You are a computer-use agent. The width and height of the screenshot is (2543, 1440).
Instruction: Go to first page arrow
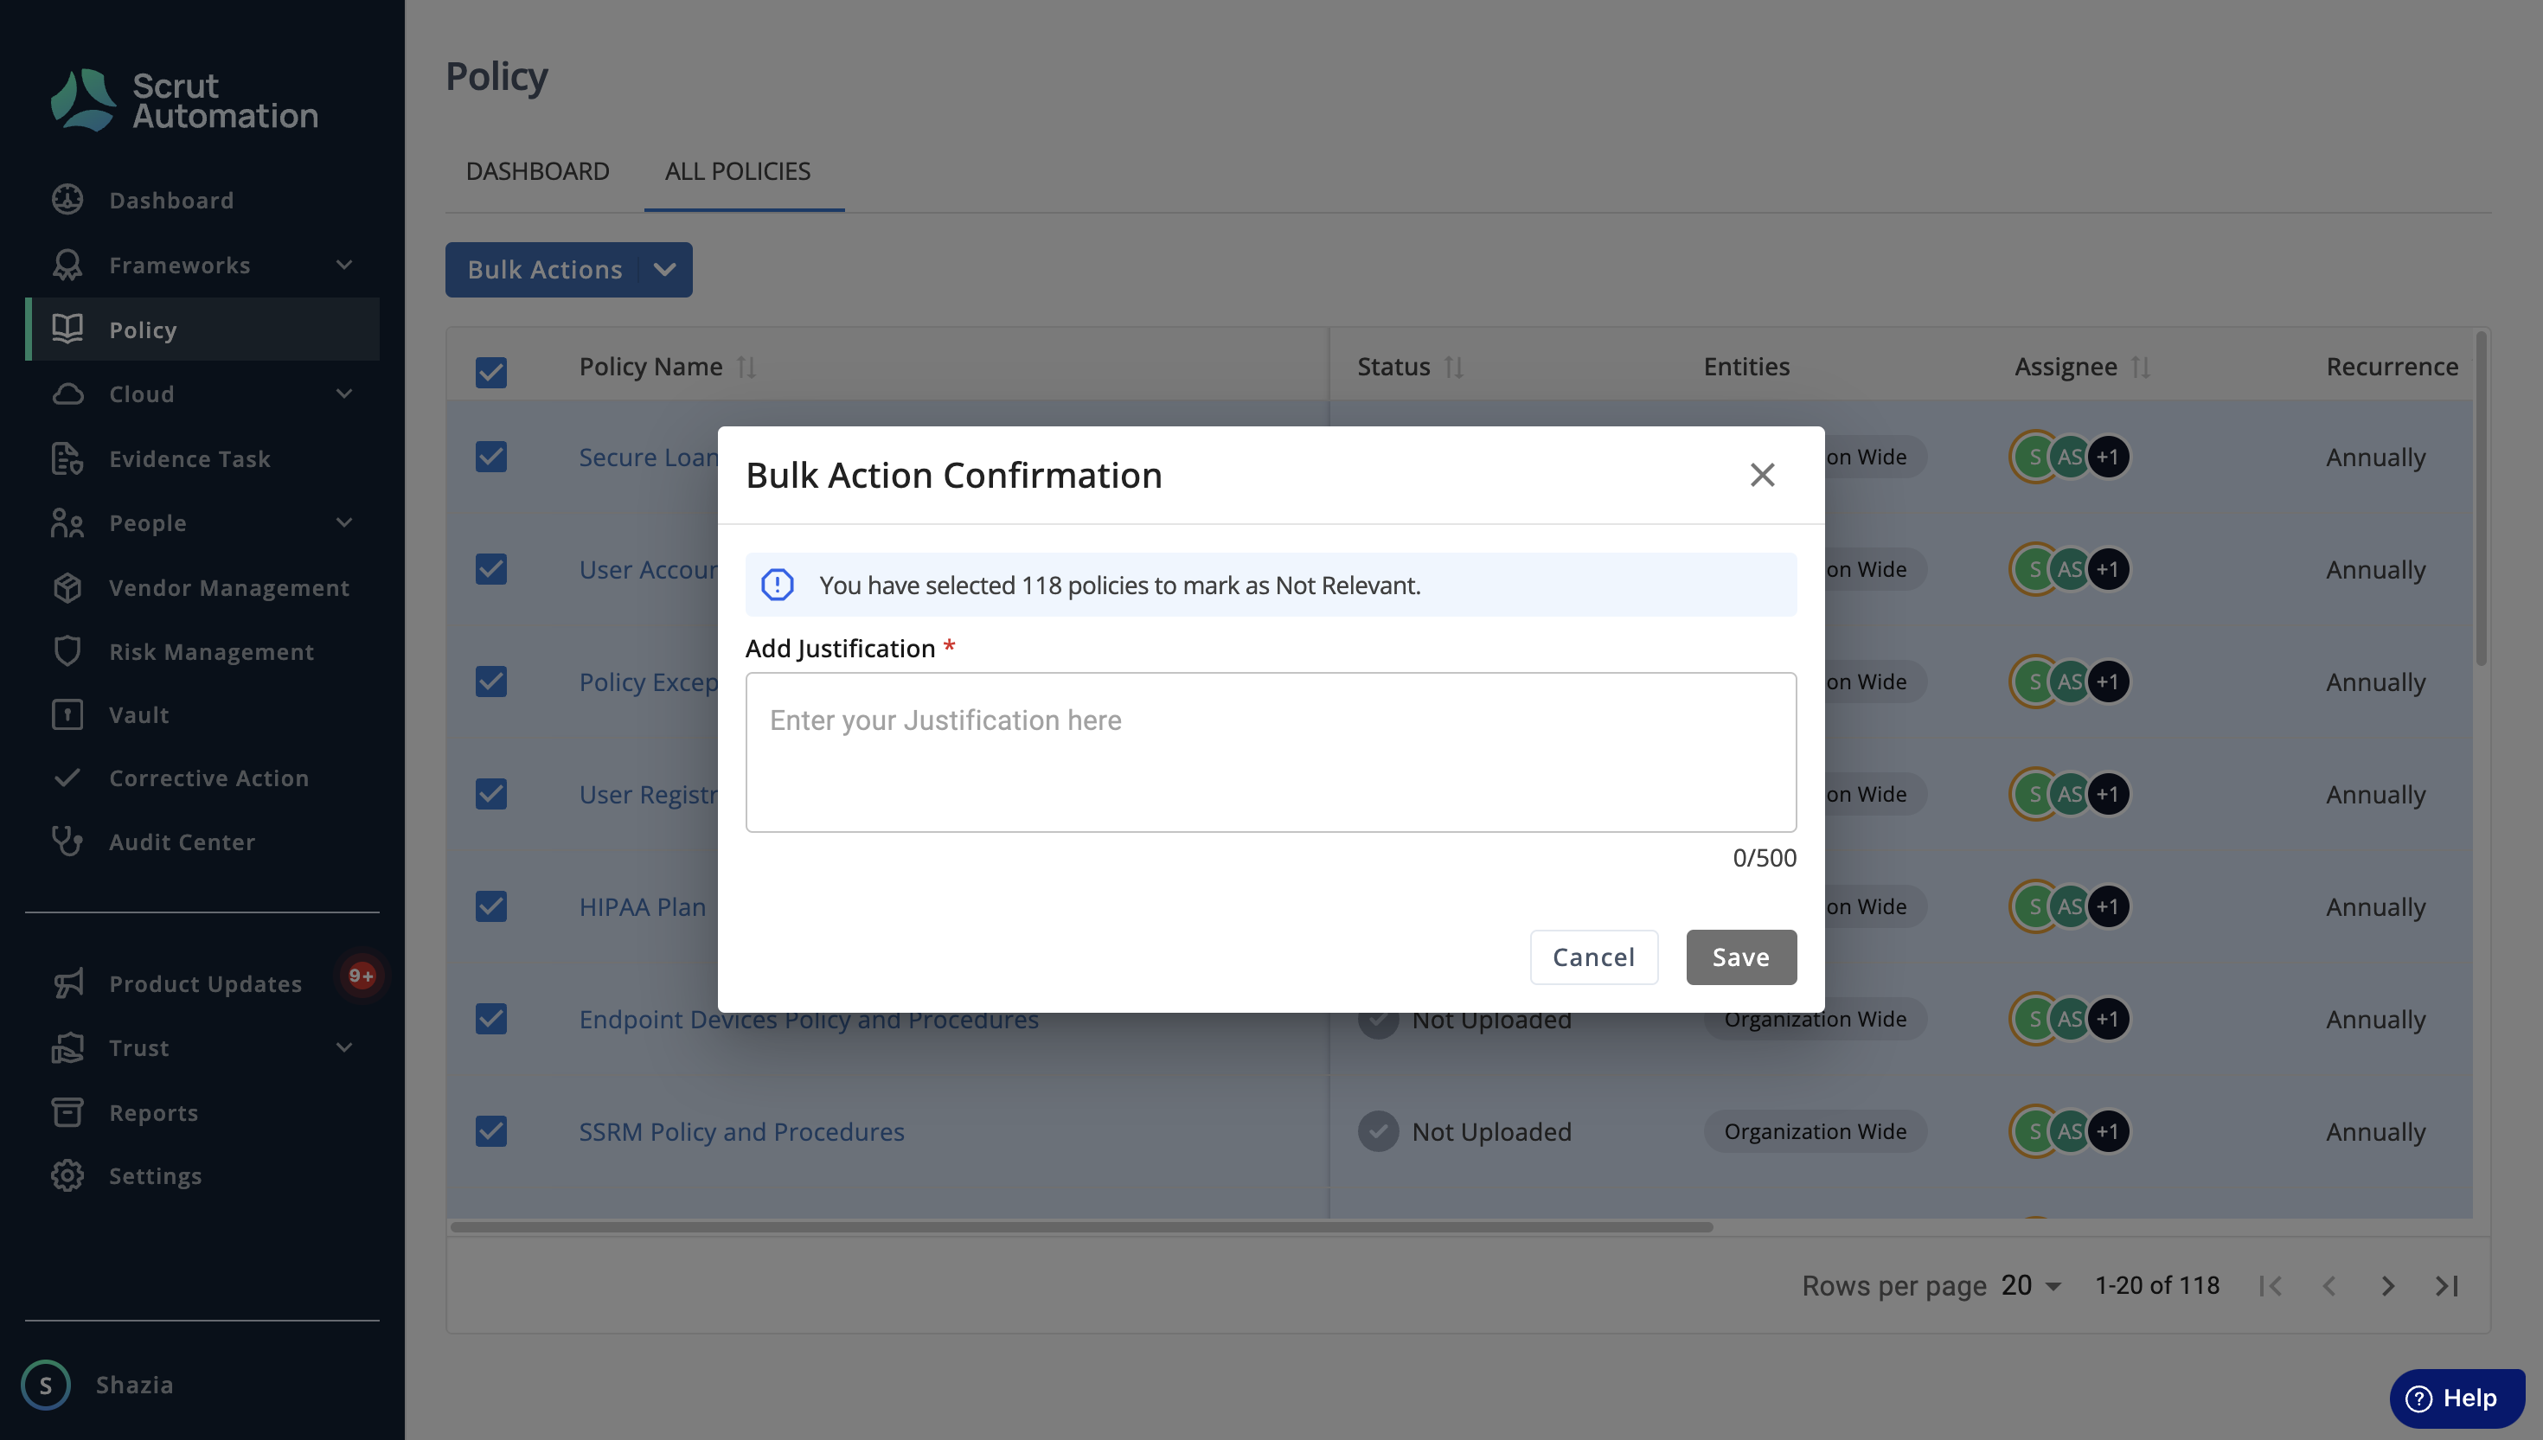point(2271,1284)
